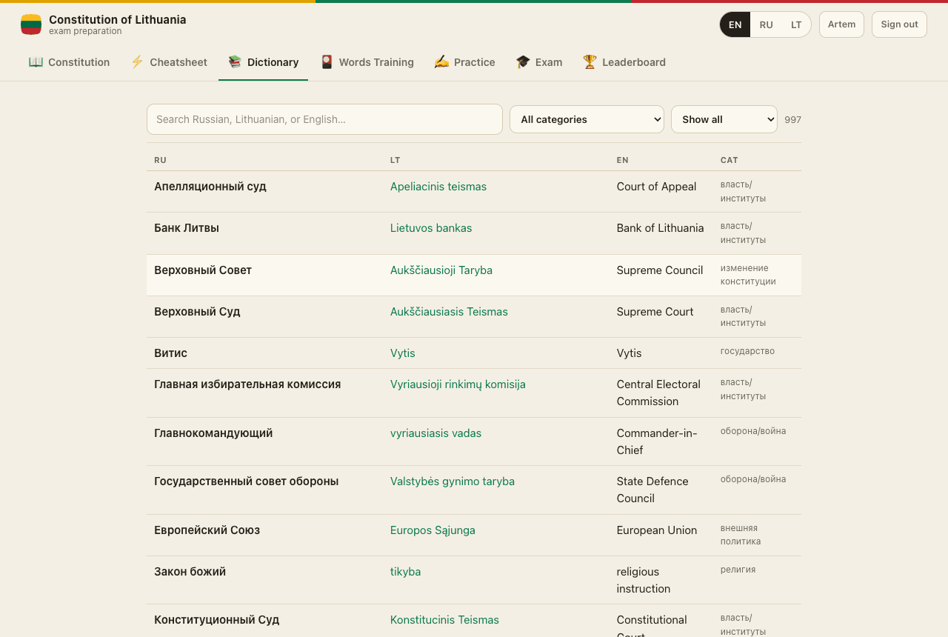Screen dimensions: 948x637
Task: Click category изменение конституции
Action: pyautogui.click(x=748, y=275)
